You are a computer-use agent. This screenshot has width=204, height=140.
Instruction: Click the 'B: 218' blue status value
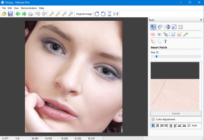[x=92, y=139]
